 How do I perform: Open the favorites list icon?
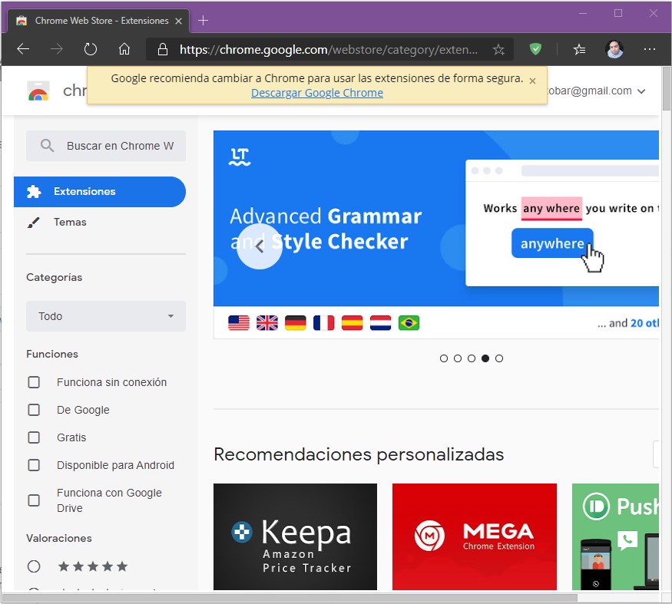pyautogui.click(x=579, y=49)
